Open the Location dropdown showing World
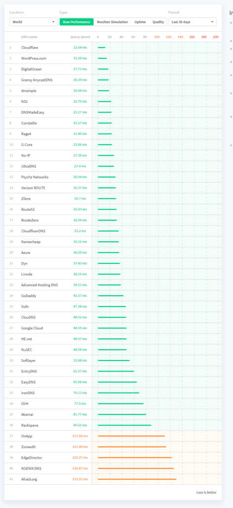 click(34, 22)
